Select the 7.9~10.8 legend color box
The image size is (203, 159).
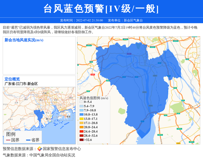click(x=81, y=110)
